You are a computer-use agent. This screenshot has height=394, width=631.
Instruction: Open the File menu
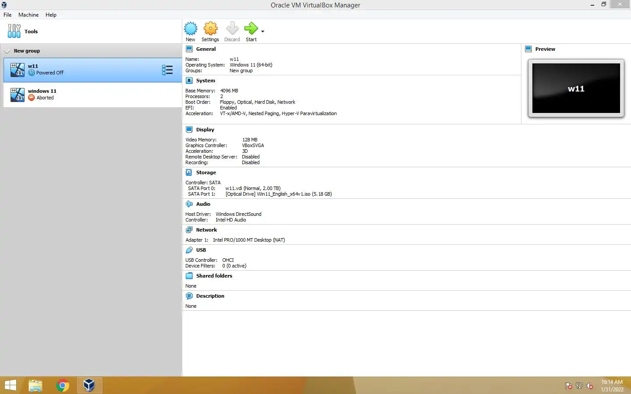pos(7,15)
